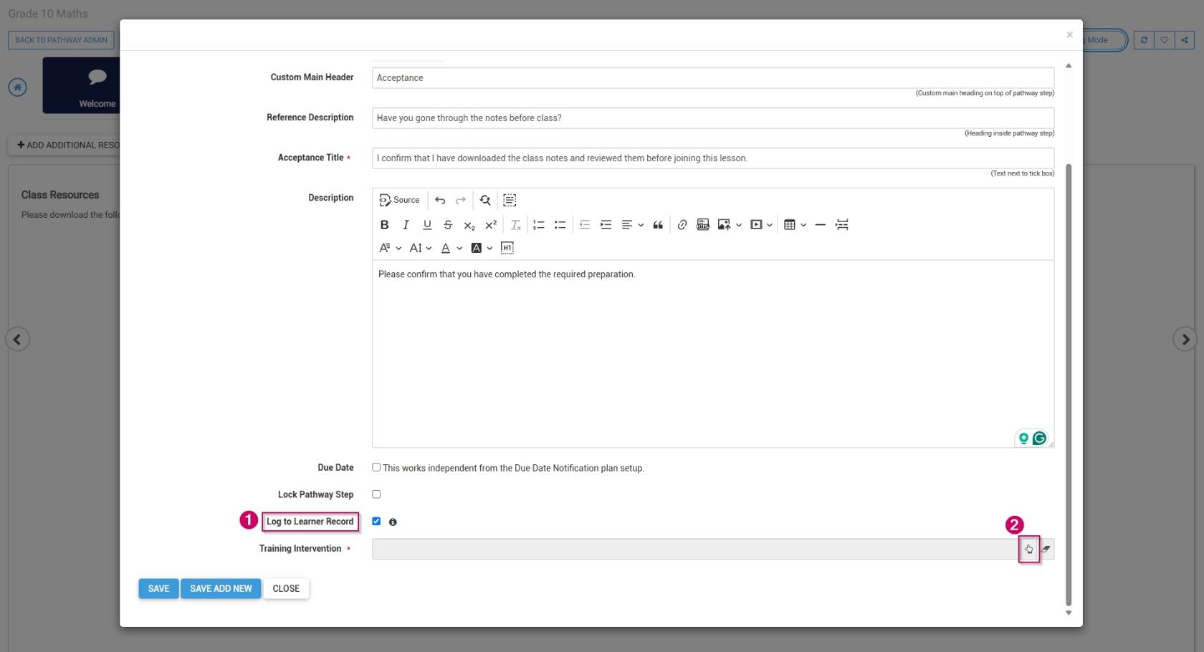Image resolution: width=1204 pixels, height=652 pixels.
Task: Toggle bold formatting
Action: pyautogui.click(x=385, y=225)
